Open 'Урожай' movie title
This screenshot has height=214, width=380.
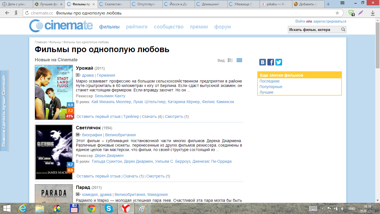click(85, 68)
